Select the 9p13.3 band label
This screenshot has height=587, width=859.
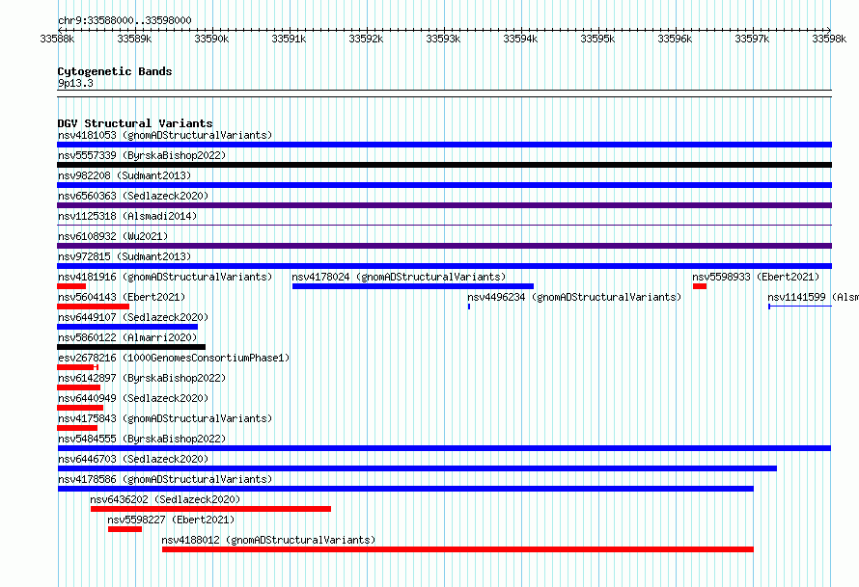coord(75,83)
